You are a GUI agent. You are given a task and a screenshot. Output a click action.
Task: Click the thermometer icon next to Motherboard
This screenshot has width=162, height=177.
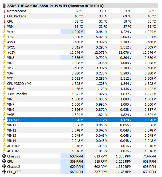[x=4, y=11]
